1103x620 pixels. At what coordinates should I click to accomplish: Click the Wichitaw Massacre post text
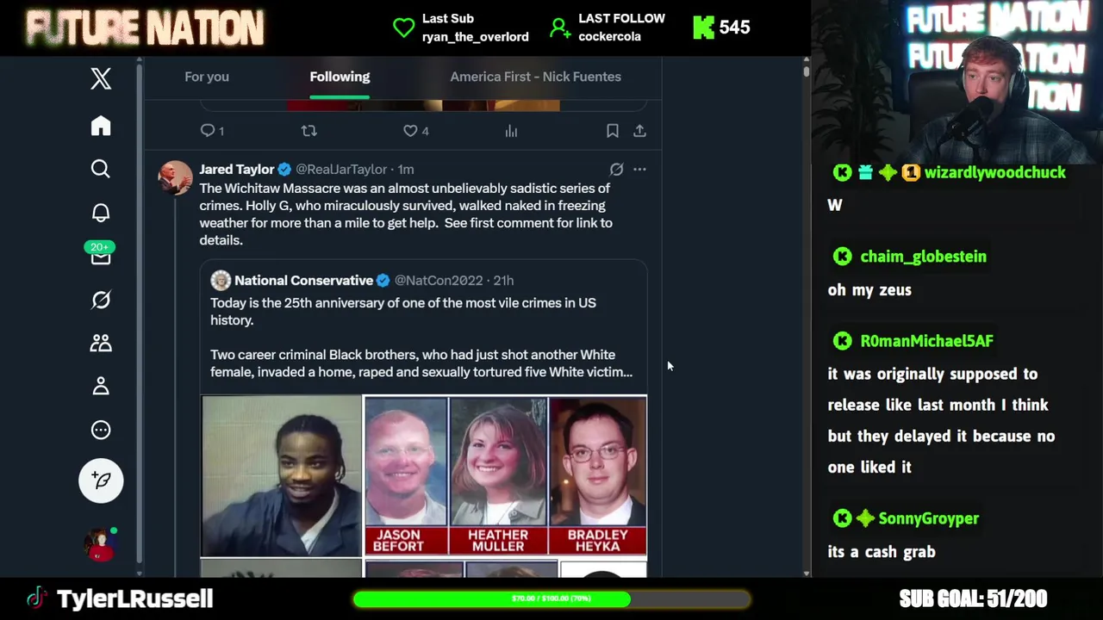tap(406, 214)
